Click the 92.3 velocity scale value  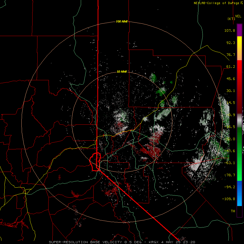pos(231,43)
